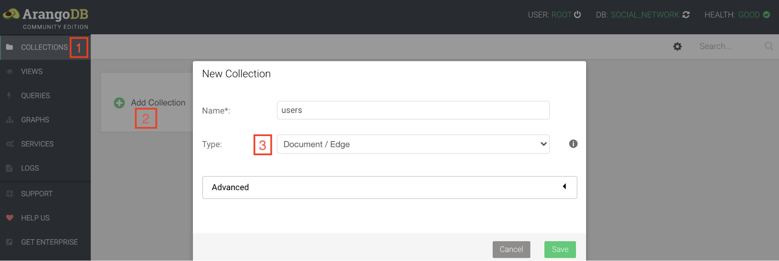Click the Help Us heart icon
The image size is (779, 261).
coord(10,218)
